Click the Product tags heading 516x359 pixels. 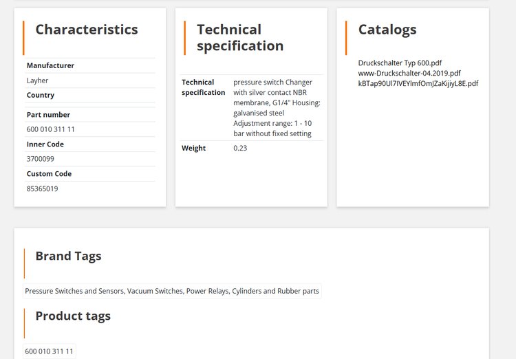73,316
